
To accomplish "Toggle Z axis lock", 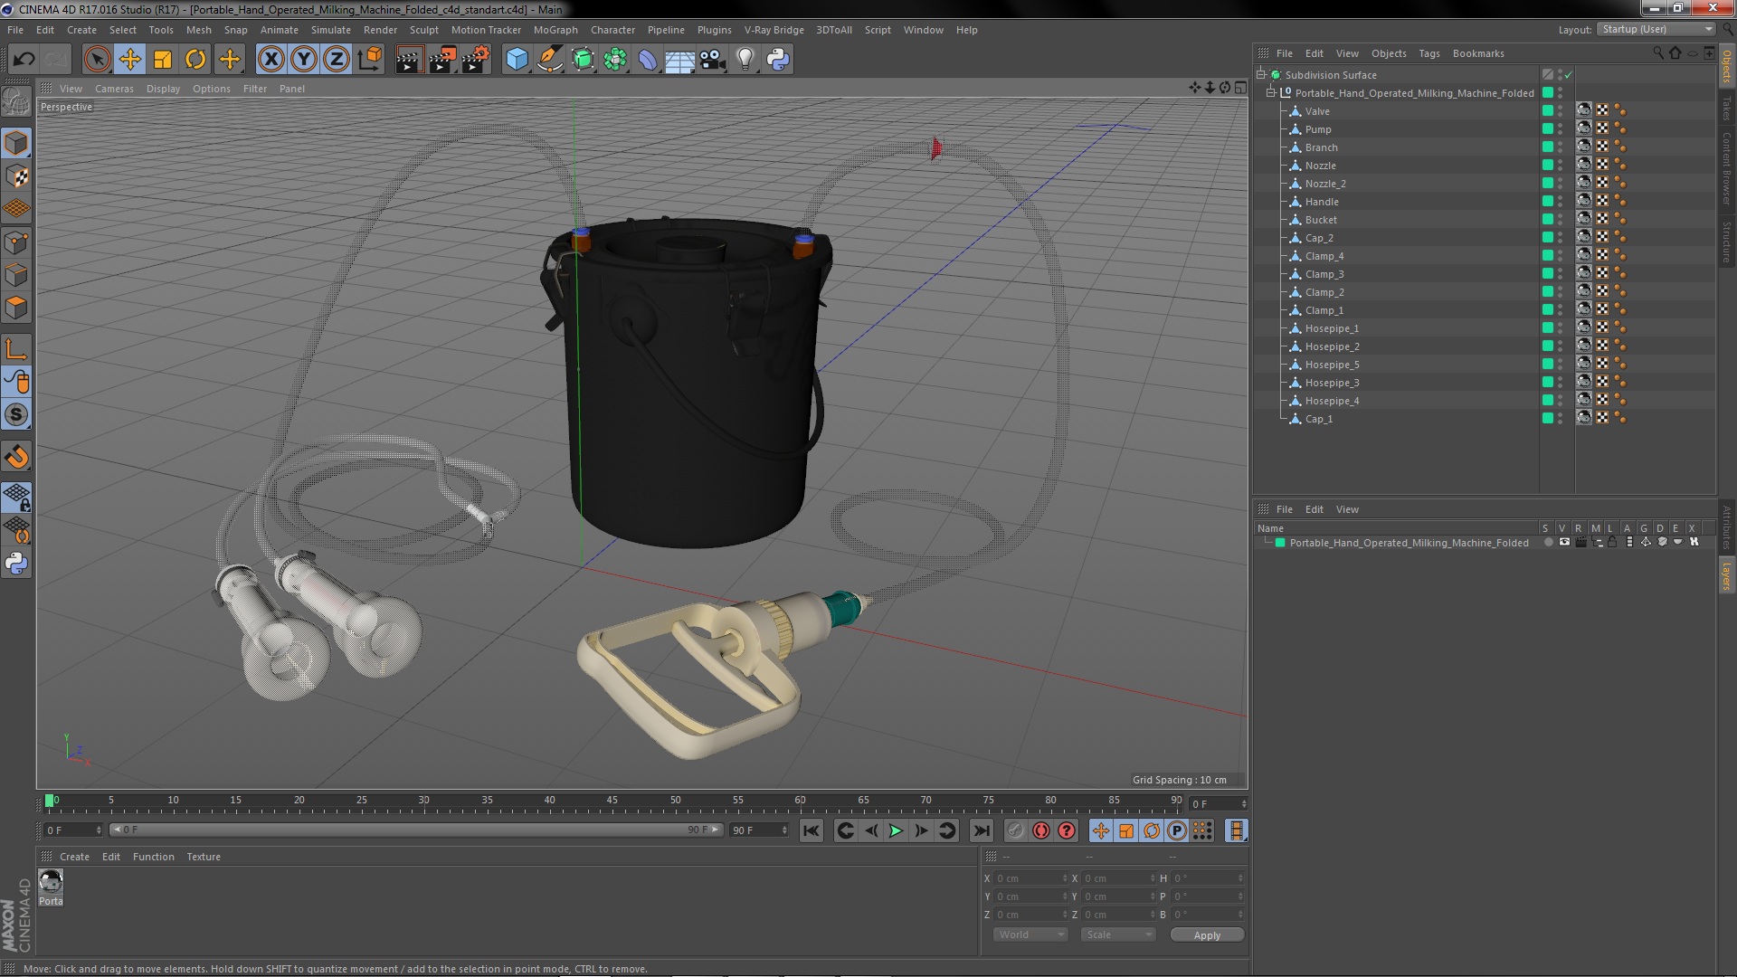I will (337, 60).
